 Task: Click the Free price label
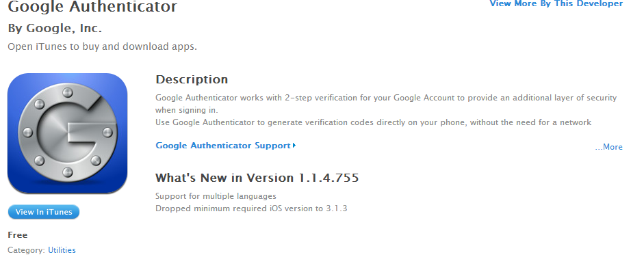coord(18,235)
